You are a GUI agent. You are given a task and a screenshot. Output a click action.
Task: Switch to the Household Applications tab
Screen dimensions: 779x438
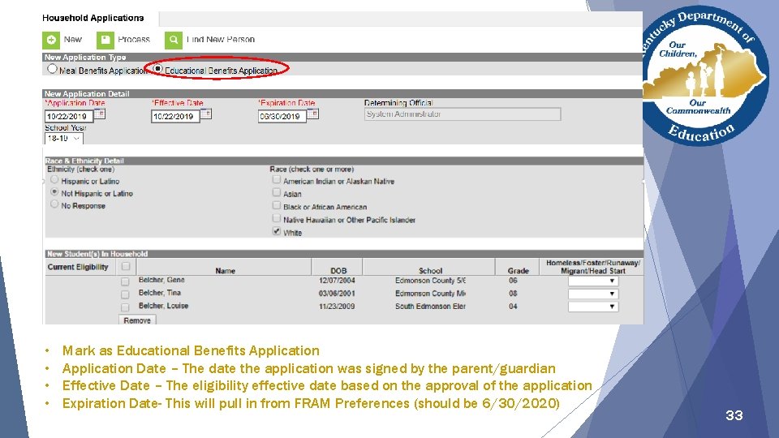coord(93,18)
